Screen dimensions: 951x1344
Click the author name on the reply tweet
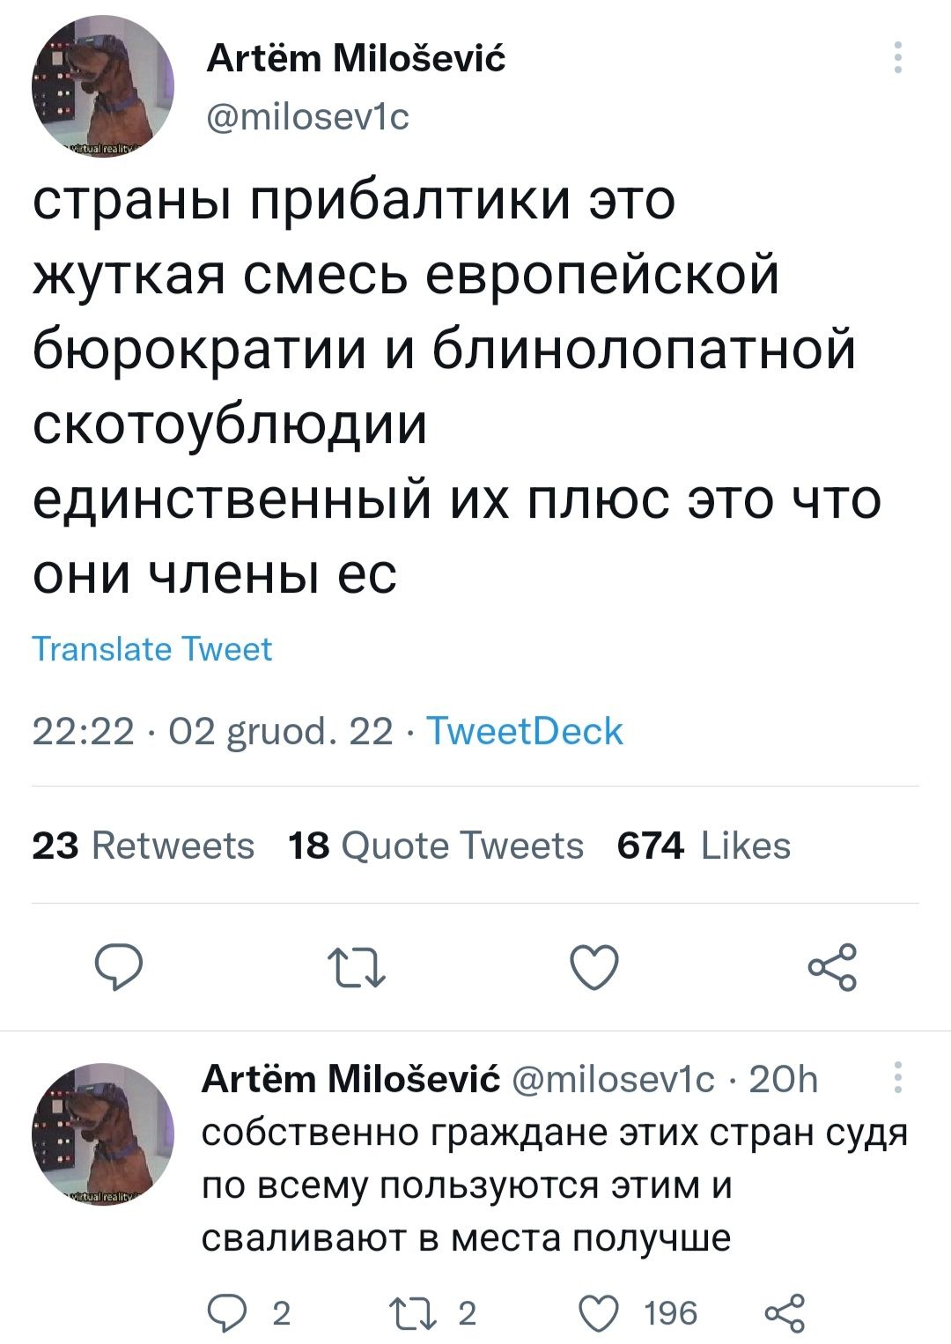(351, 1078)
